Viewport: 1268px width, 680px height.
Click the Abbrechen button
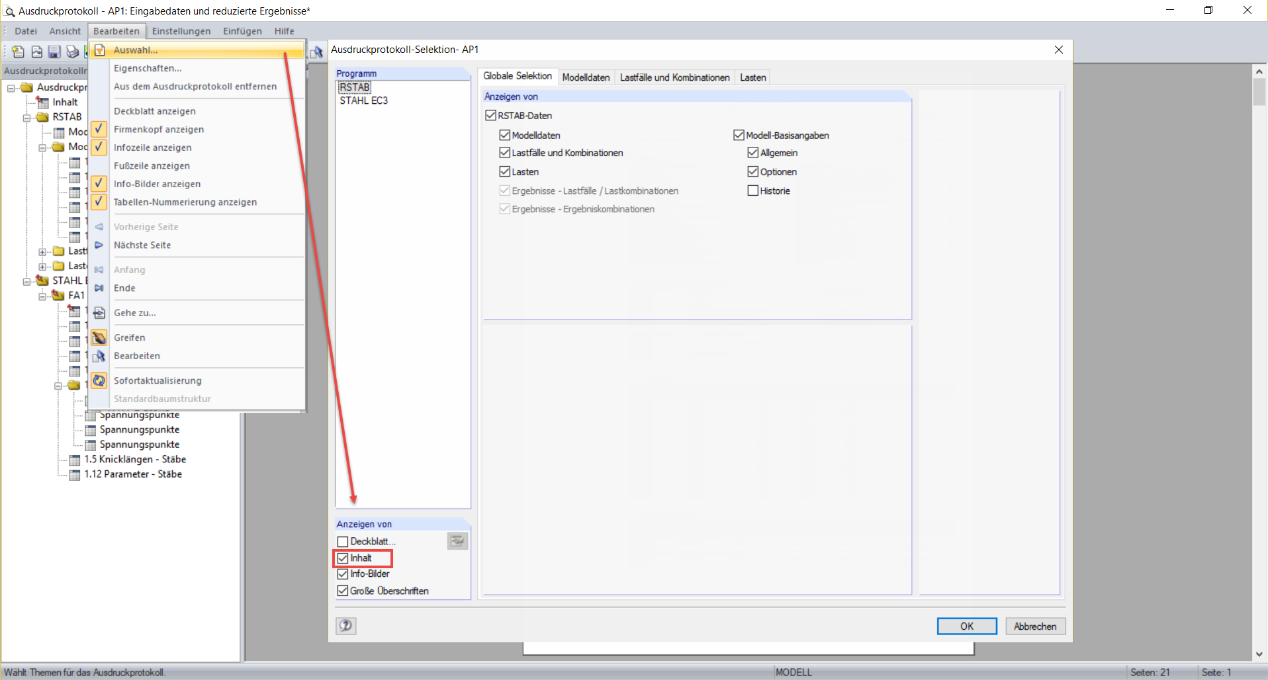click(1036, 626)
